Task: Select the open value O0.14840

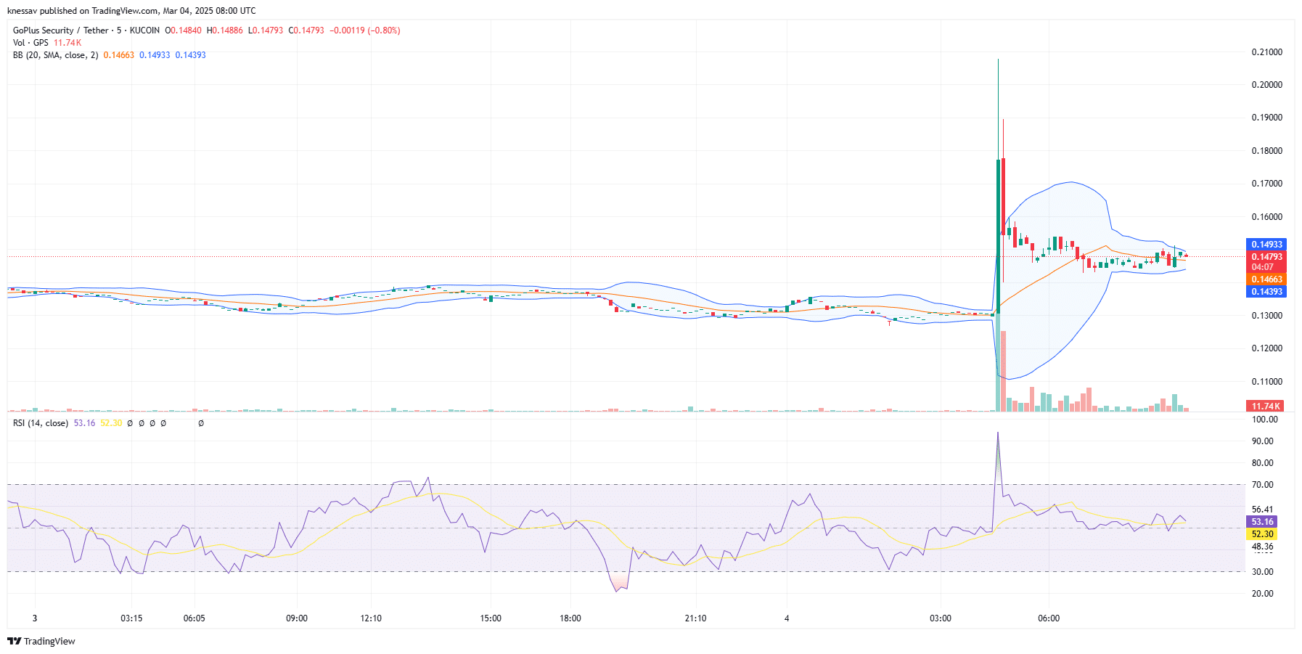Action: pos(184,30)
